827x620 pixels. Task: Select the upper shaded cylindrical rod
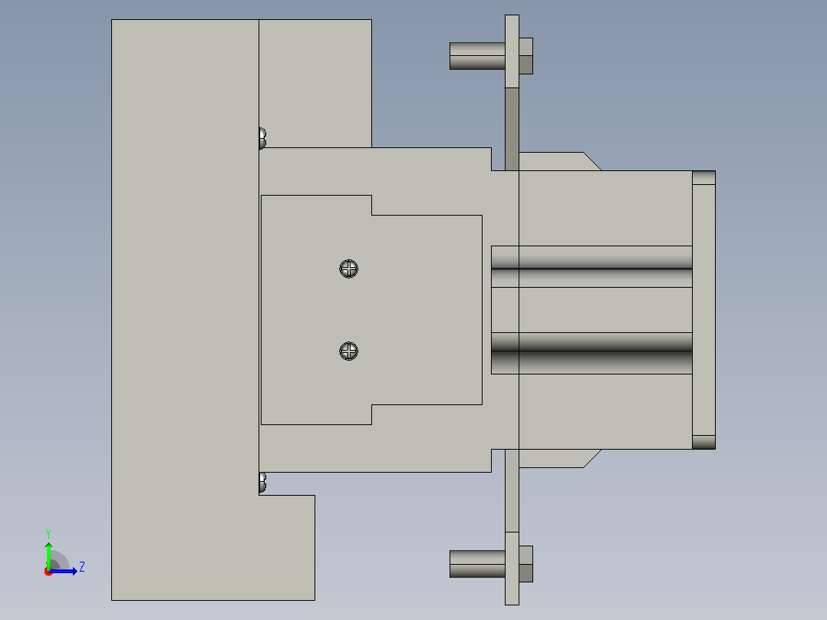[x=591, y=266]
